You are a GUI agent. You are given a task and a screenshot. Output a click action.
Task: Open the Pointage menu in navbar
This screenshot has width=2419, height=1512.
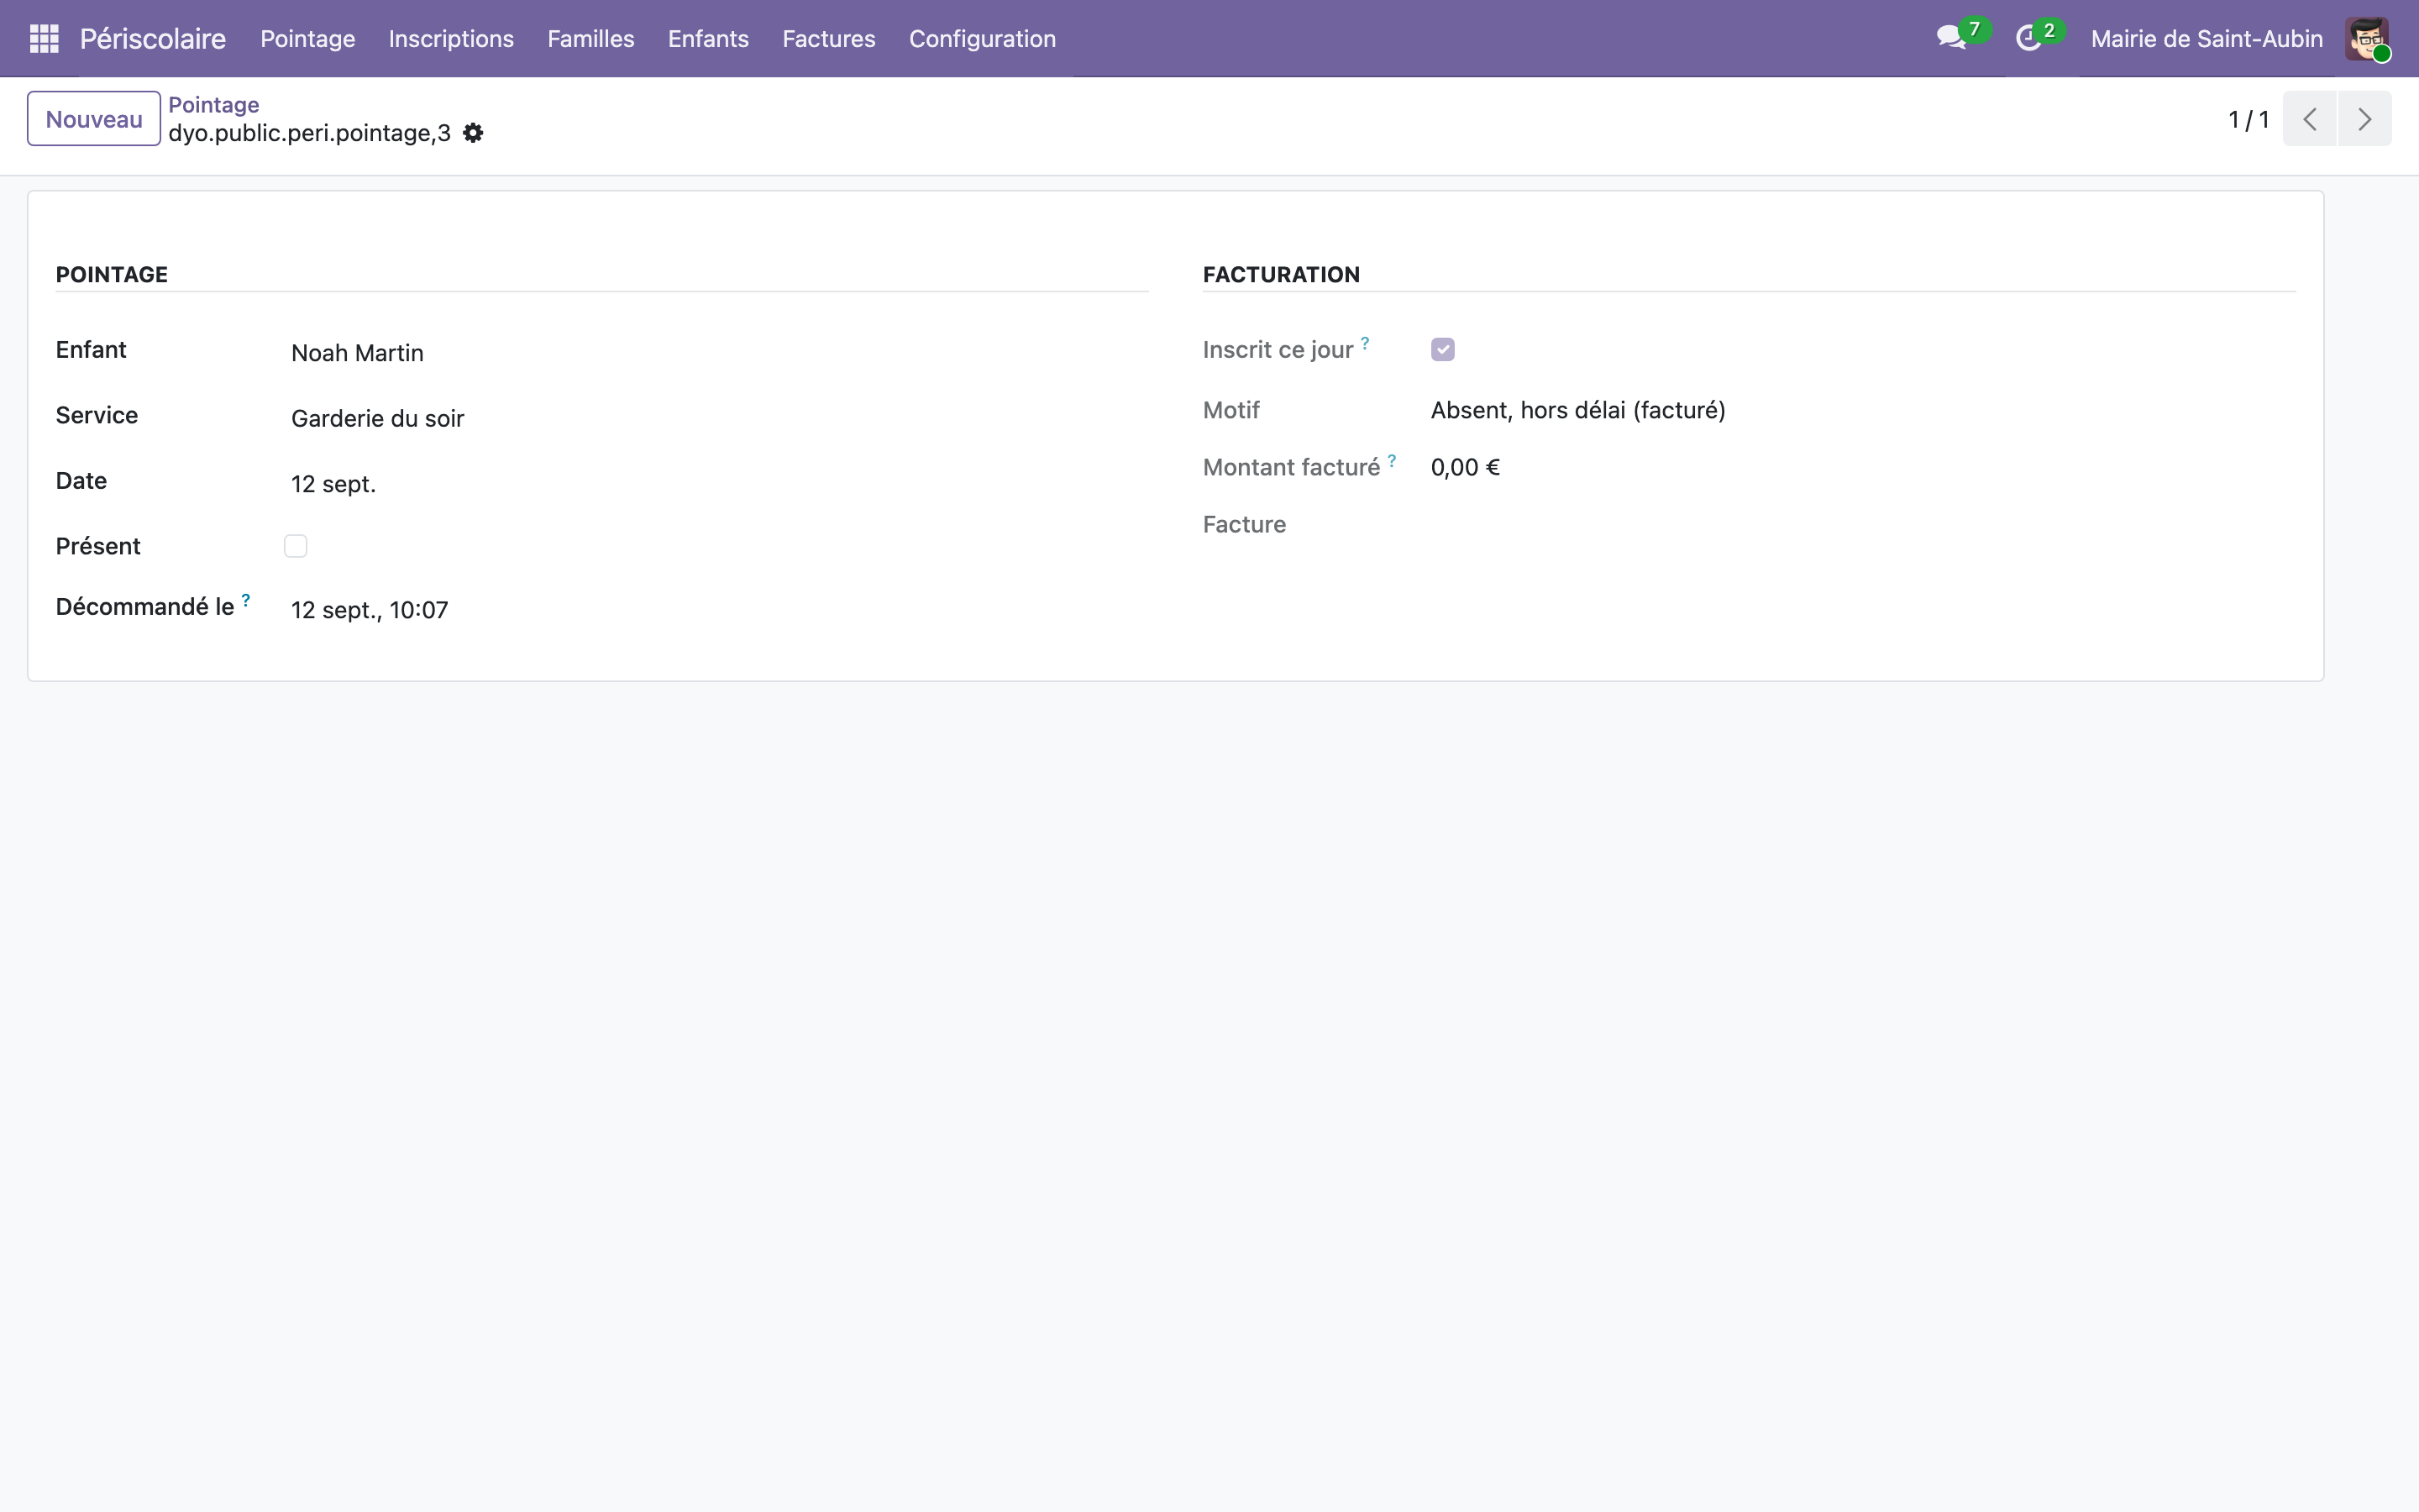(308, 38)
